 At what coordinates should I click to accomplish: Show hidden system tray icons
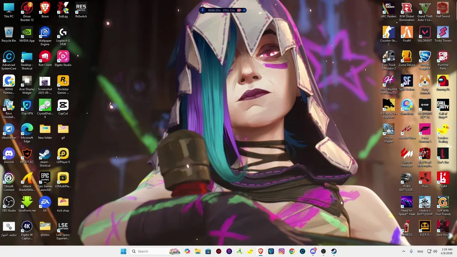(403, 251)
